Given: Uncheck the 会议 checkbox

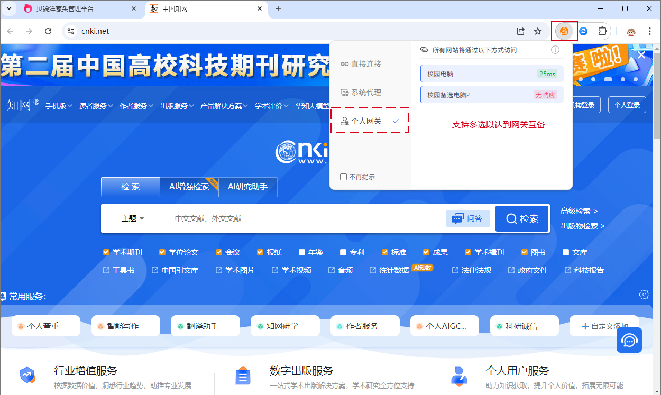Looking at the screenshot, I should pyautogui.click(x=219, y=252).
